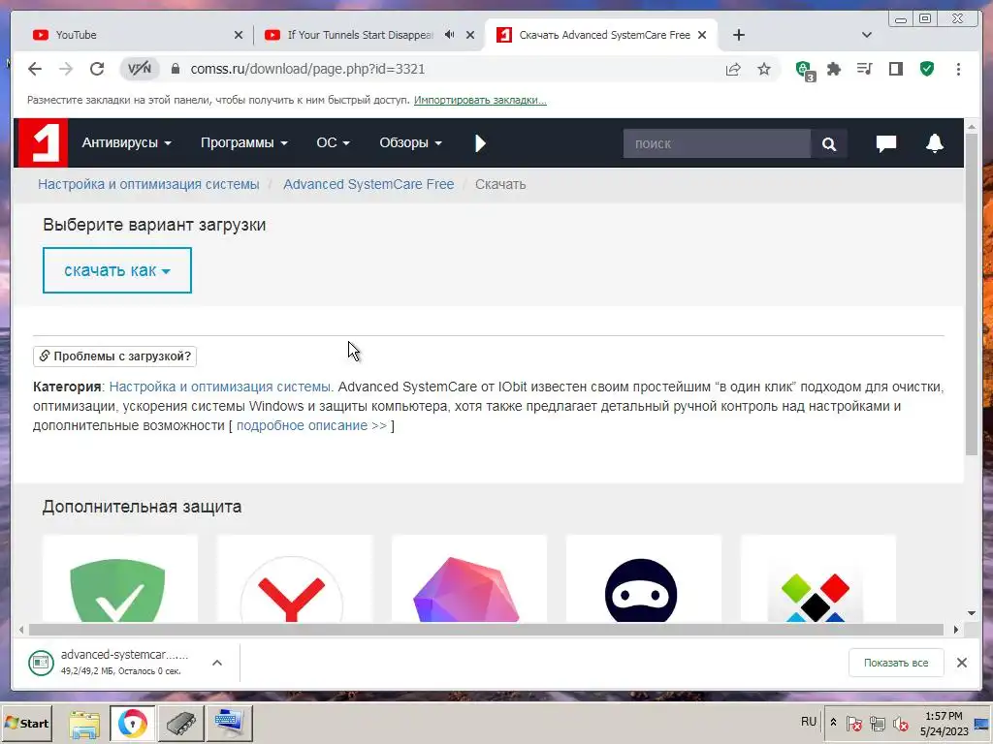Focus the поиск search field
The height and width of the screenshot is (744, 993).
pos(717,143)
